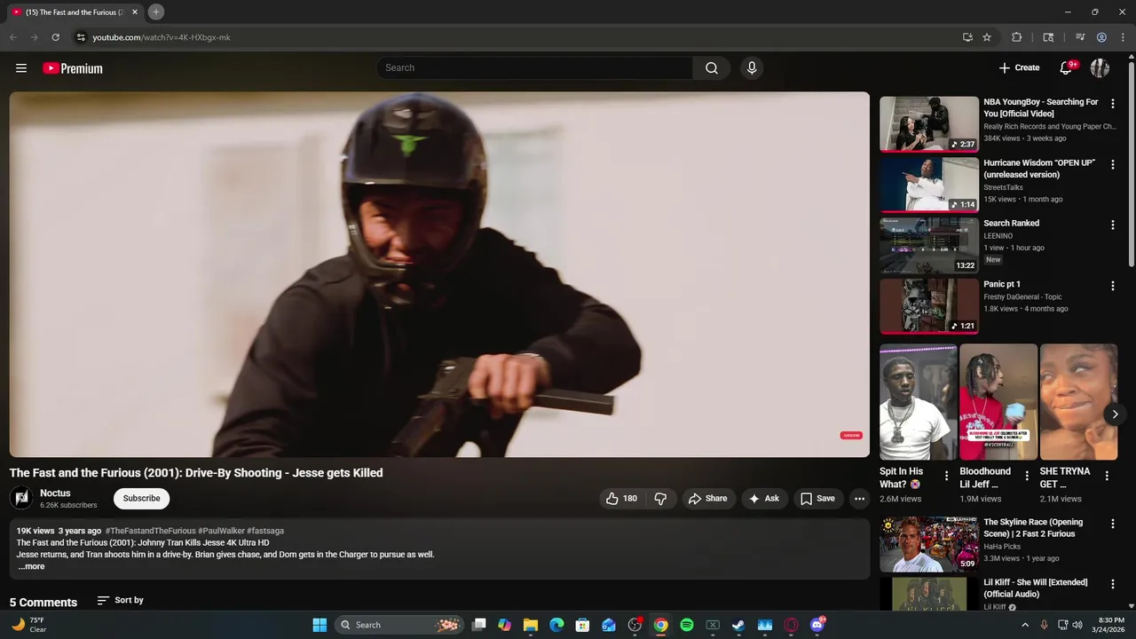
Task: Open Chrome media controls icon
Action: click(x=1080, y=37)
